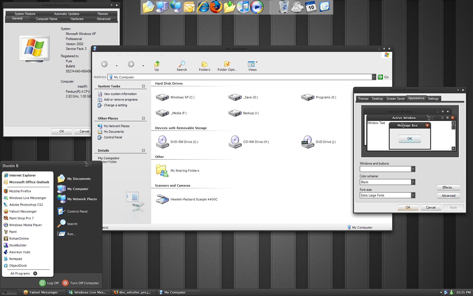Open DVD-RW Drive (G:) icon
The image size is (473, 296).
pyautogui.click(x=162, y=142)
